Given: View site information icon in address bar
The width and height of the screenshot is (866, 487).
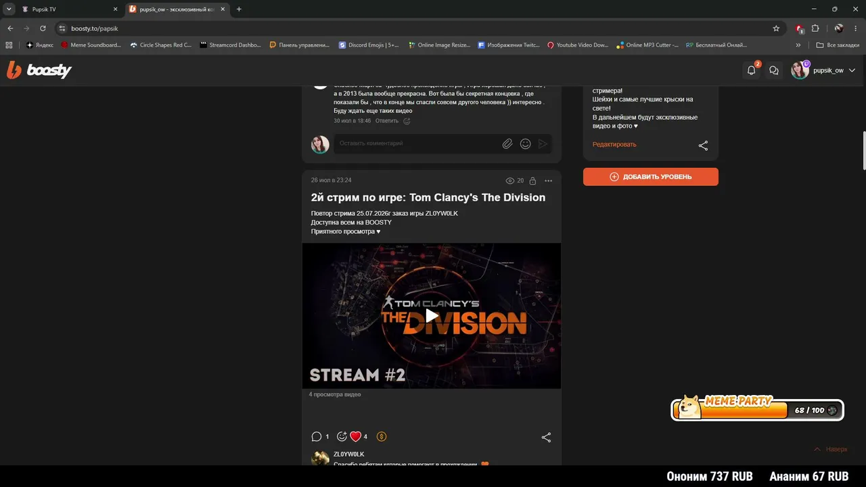Looking at the screenshot, I should [x=62, y=28].
